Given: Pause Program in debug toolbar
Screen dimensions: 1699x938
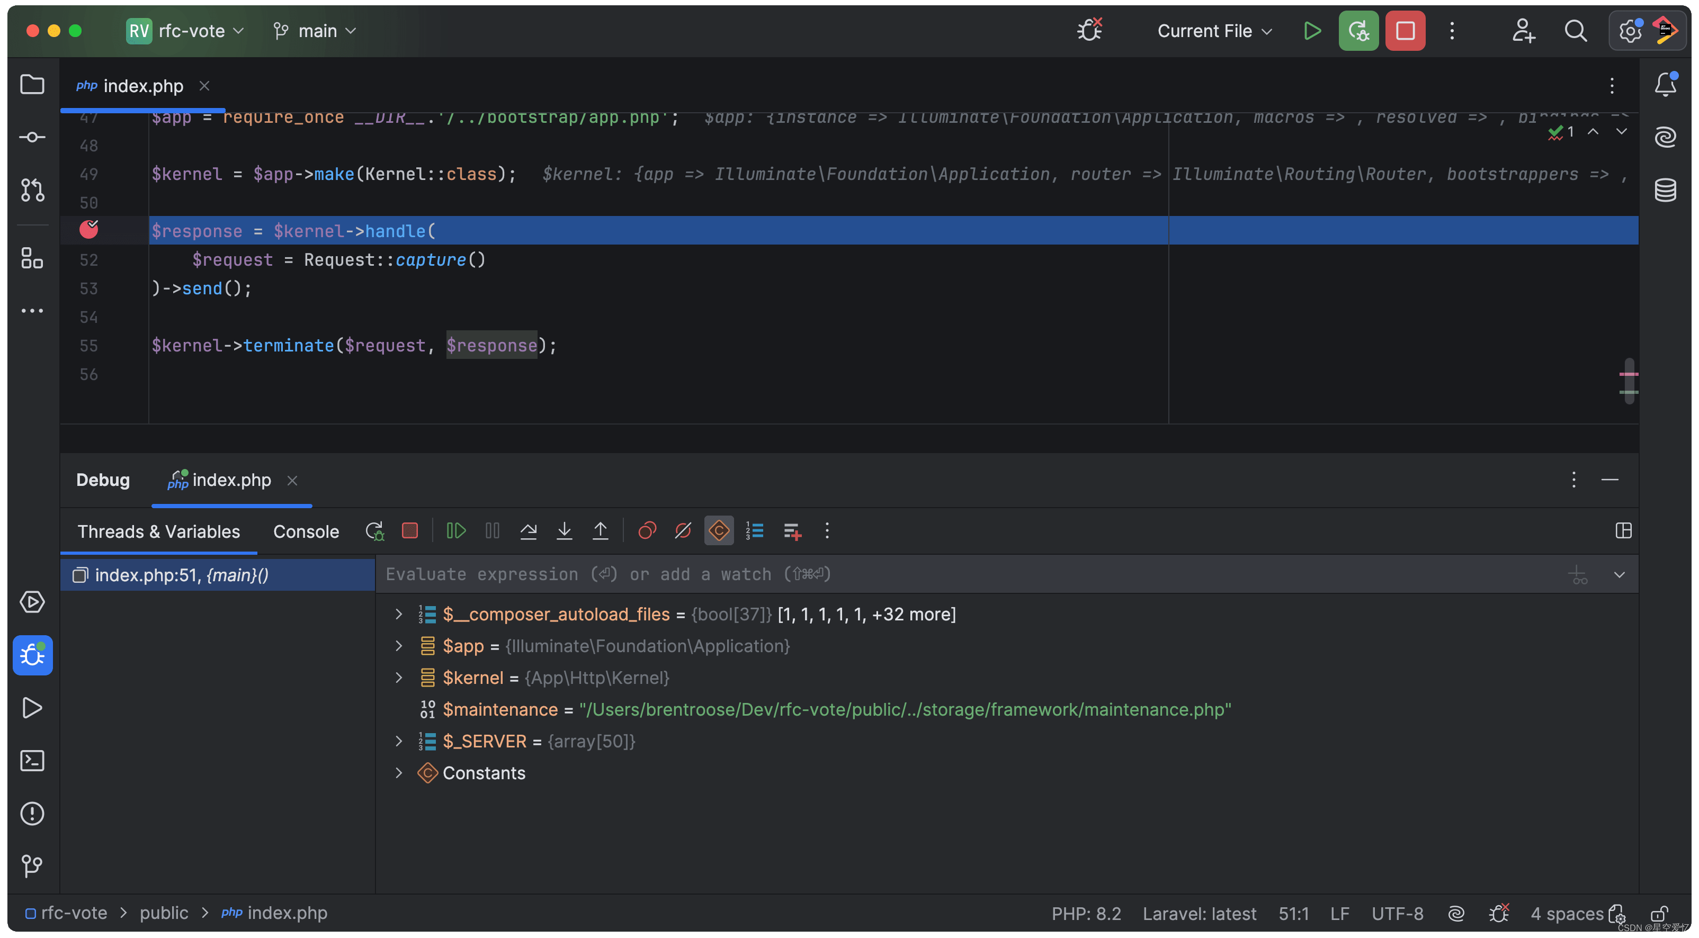Looking at the screenshot, I should click(x=492, y=530).
